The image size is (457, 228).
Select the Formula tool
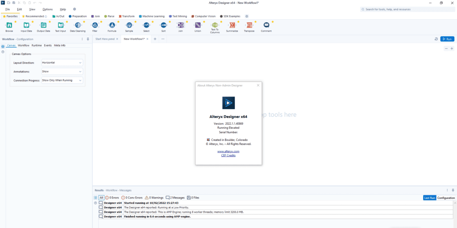pos(112,25)
